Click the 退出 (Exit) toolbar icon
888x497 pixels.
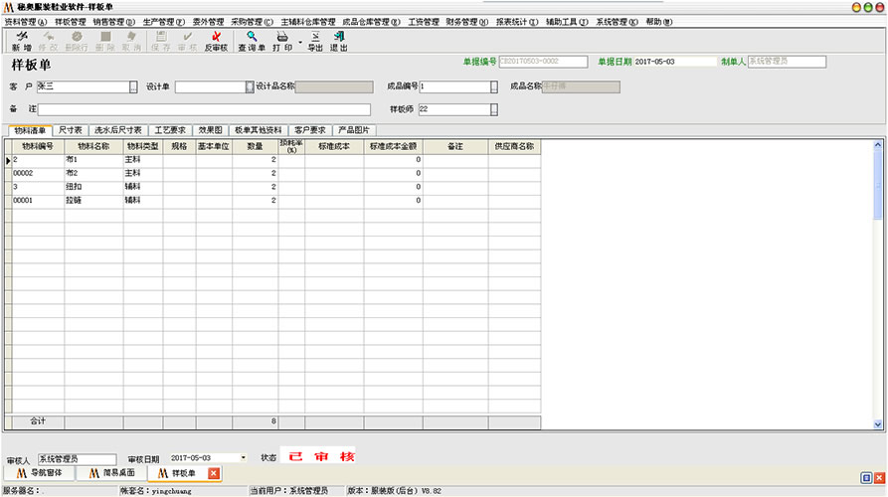[339, 40]
